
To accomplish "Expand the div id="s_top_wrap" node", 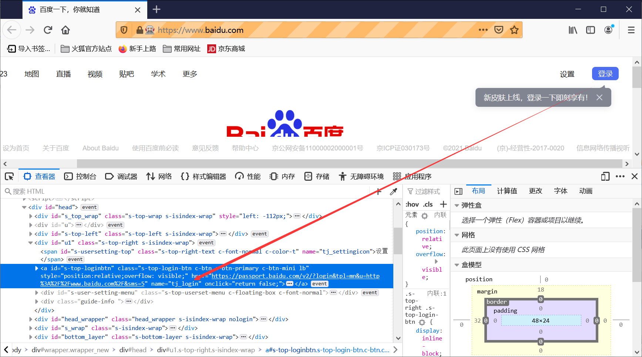I will point(30,216).
